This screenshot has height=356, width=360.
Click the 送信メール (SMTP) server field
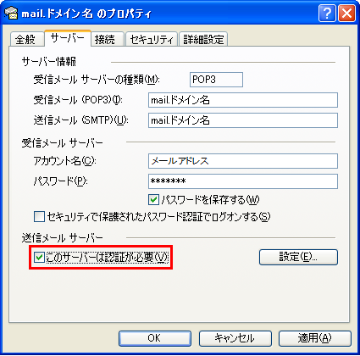tap(243, 120)
